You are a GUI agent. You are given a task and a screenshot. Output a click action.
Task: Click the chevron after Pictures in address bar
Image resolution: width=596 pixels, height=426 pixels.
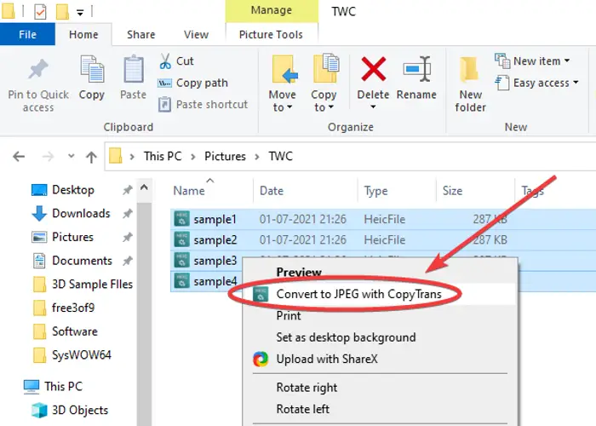257,157
